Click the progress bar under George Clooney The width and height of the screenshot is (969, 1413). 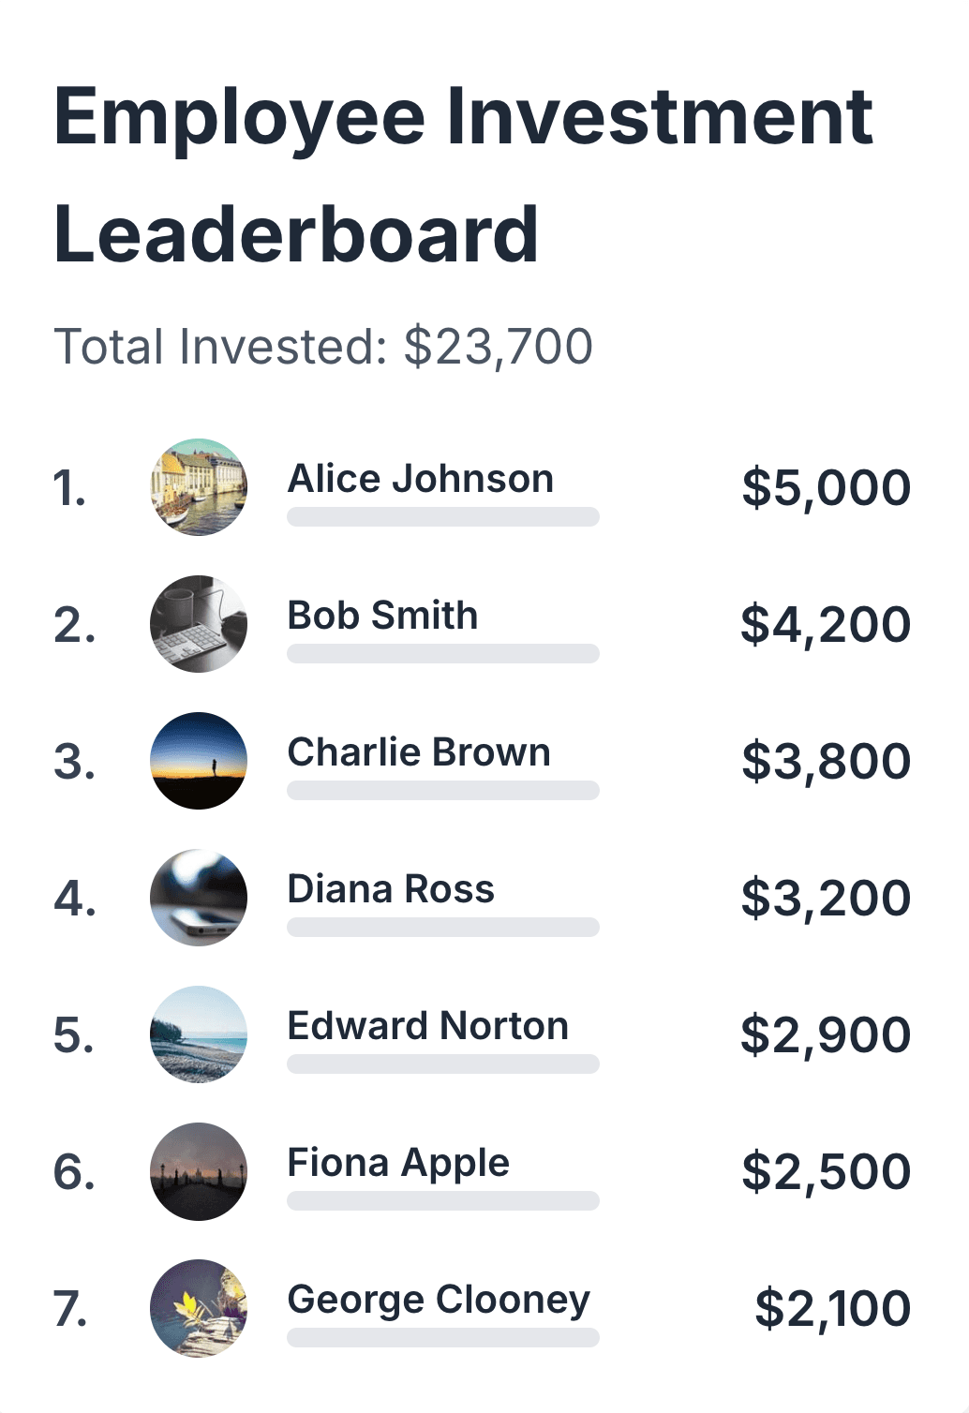click(x=443, y=1338)
